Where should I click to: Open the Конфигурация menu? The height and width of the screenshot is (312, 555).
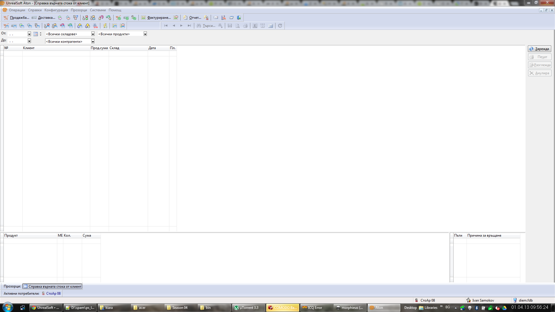coord(56,10)
